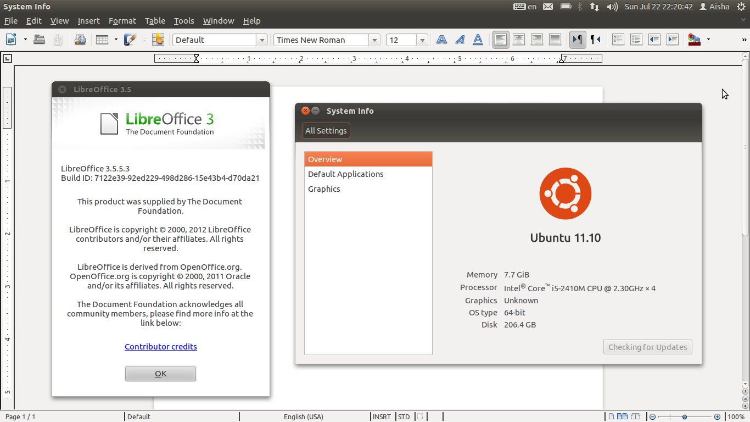Open the network connection indicator
This screenshot has height=422, width=750.
(595, 7)
